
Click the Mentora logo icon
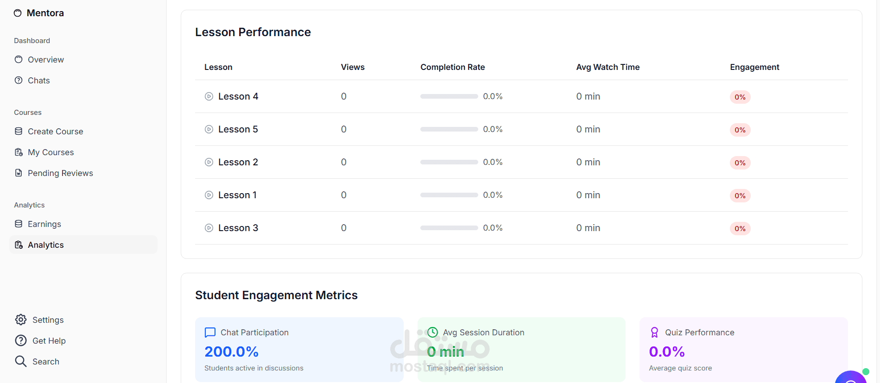pyautogui.click(x=18, y=13)
